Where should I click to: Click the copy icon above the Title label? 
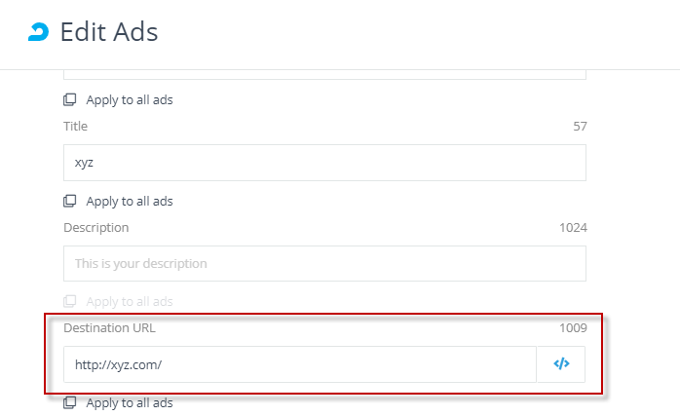[69, 99]
